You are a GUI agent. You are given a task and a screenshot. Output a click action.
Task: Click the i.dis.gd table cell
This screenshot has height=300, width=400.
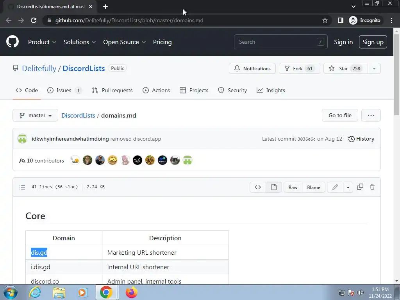[x=64, y=267]
